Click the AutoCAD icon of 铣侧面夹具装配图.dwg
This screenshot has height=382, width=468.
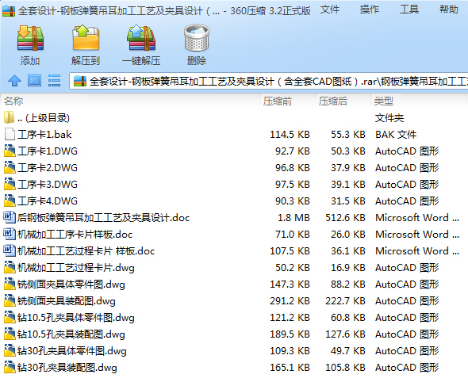coord(10,300)
